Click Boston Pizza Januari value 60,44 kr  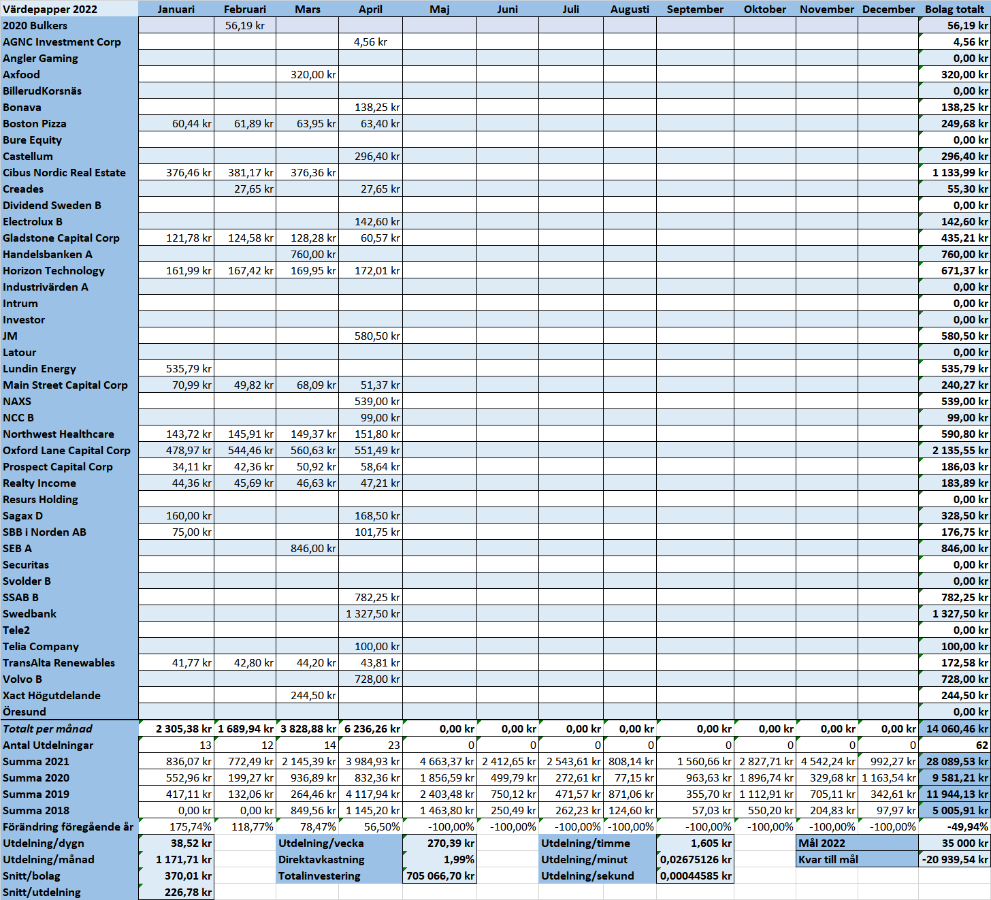(176, 123)
